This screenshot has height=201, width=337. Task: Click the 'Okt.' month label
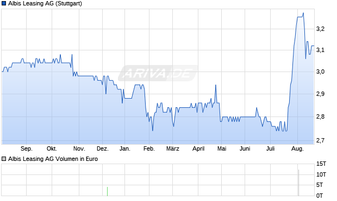pyautogui.click(x=52, y=148)
